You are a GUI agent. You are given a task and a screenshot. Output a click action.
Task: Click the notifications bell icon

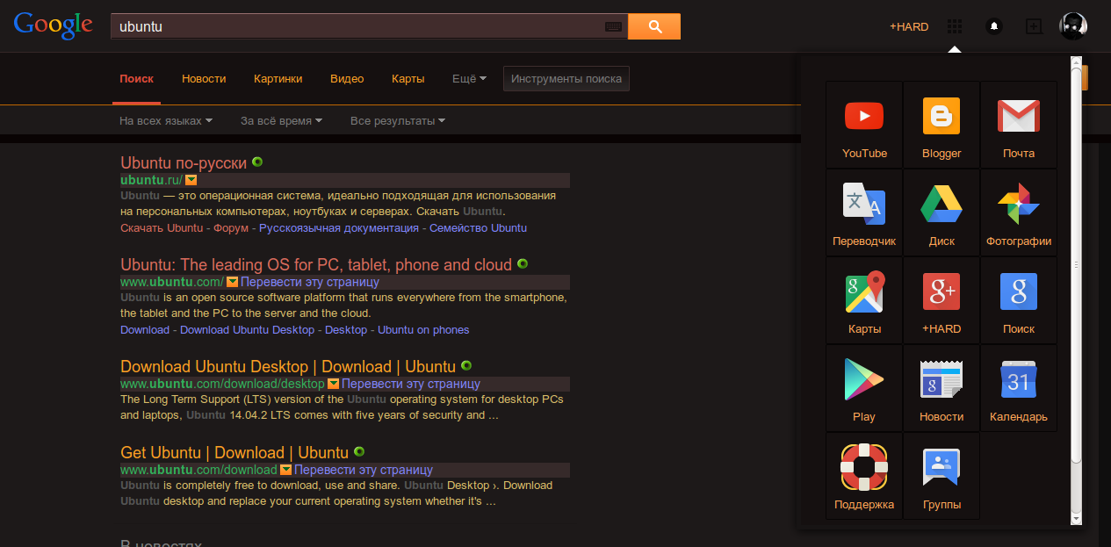click(993, 25)
